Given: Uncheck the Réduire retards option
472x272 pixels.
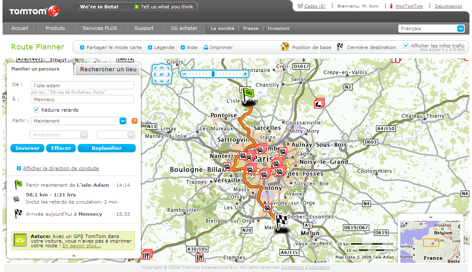Looking at the screenshot, I should [36, 110].
